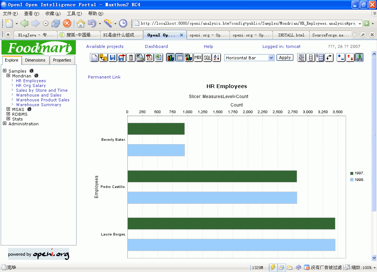This screenshot has height=272, width=377.
Task: Export the analysis to Excel
Action: [x=158, y=58]
